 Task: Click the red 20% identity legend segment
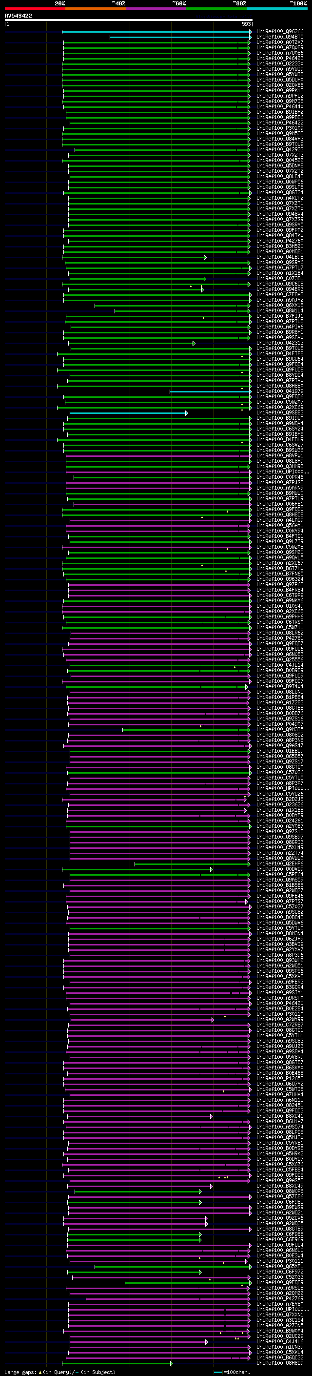[35, 9]
